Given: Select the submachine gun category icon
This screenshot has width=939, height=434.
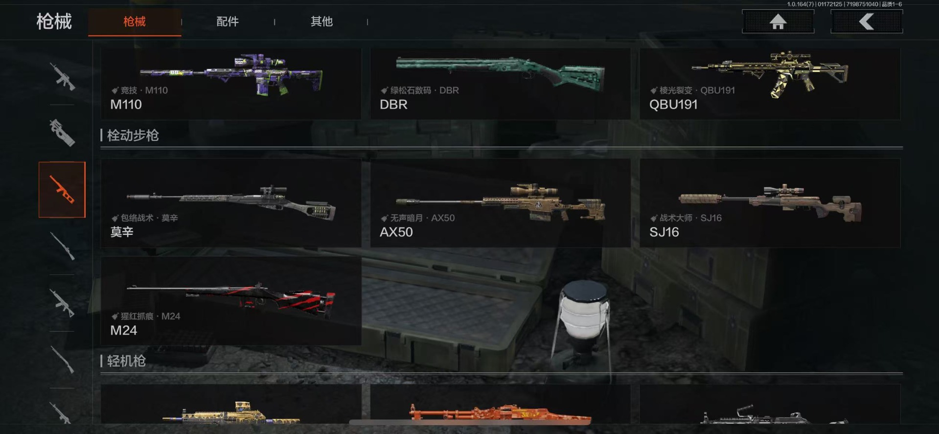Looking at the screenshot, I should (x=62, y=133).
